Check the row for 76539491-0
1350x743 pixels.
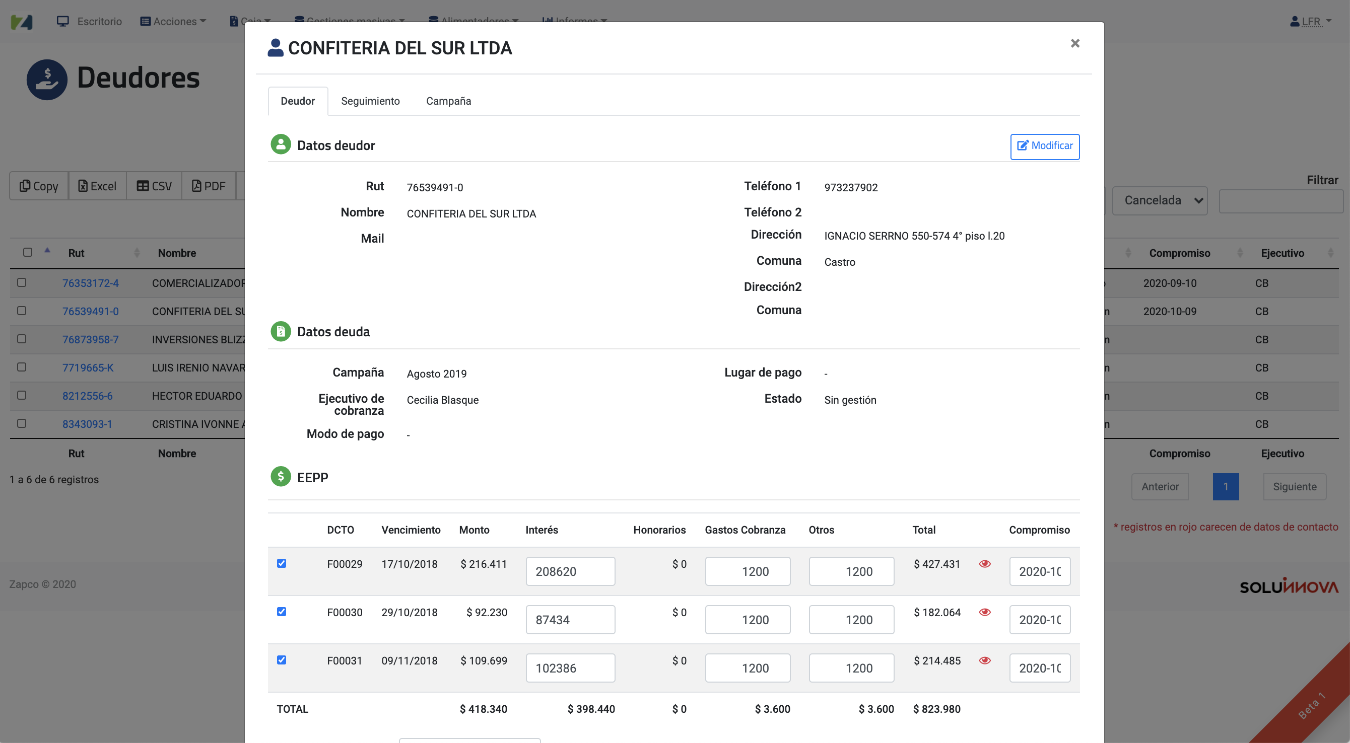[22, 311]
